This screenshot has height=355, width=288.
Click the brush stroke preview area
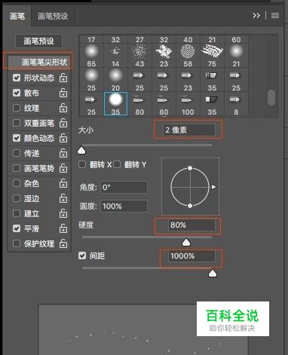click(143, 329)
